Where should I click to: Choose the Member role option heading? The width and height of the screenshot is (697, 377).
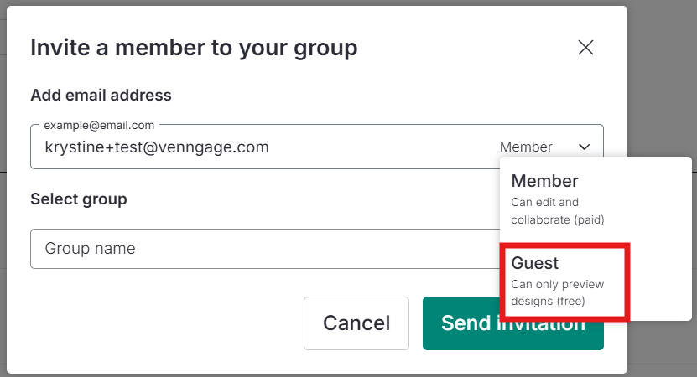(544, 181)
